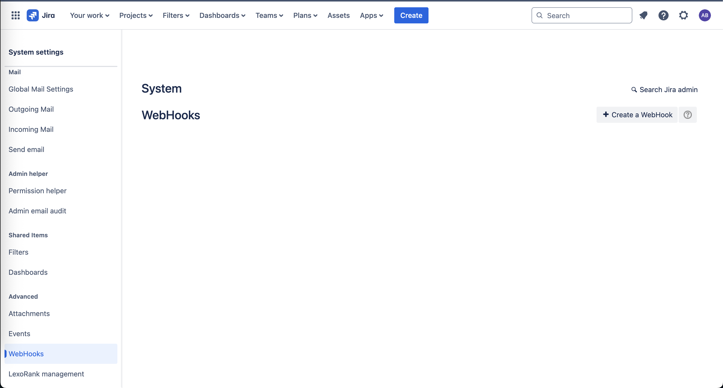Screen dimensions: 723x388
Task: Open the settings gear icon
Action: click(x=683, y=15)
